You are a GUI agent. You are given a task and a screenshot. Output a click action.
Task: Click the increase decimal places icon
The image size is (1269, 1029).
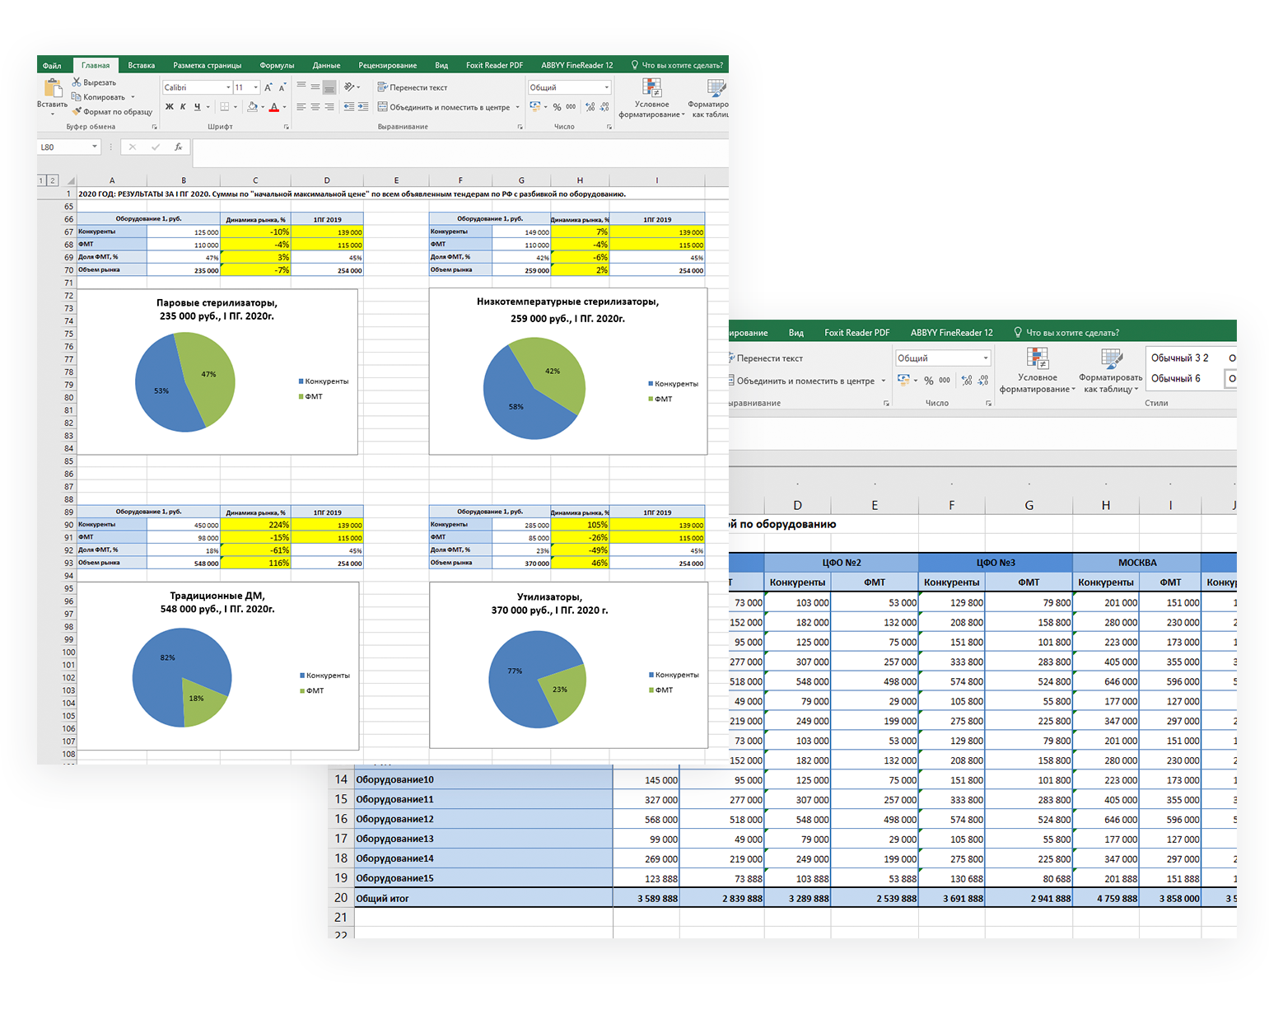click(591, 106)
